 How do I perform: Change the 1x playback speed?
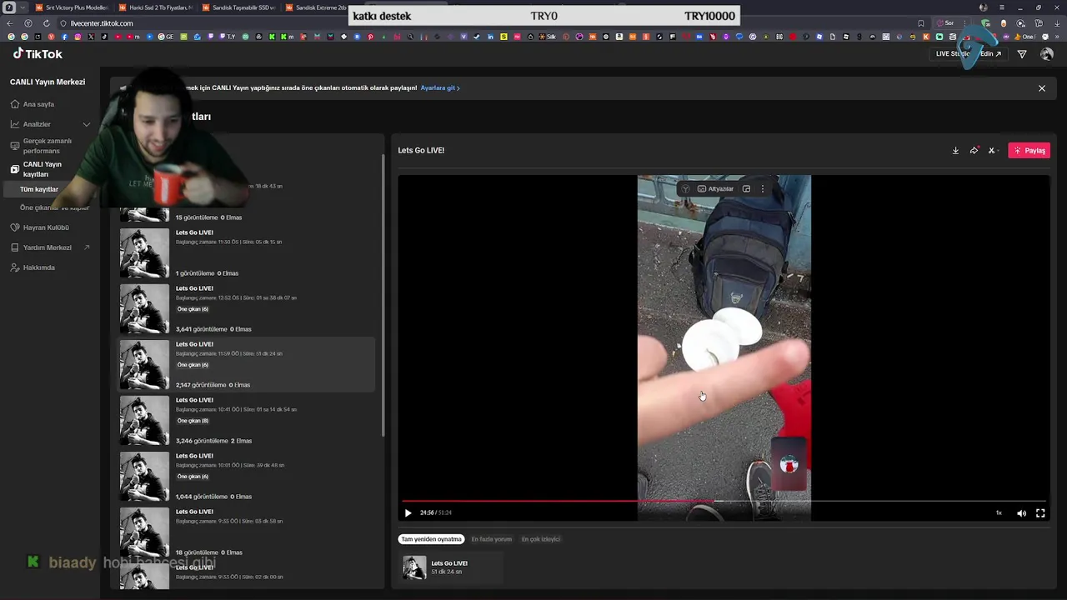999,513
